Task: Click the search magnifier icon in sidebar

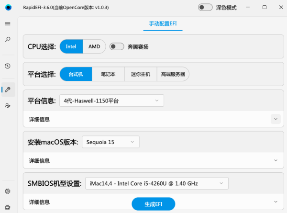Action: click(8, 39)
